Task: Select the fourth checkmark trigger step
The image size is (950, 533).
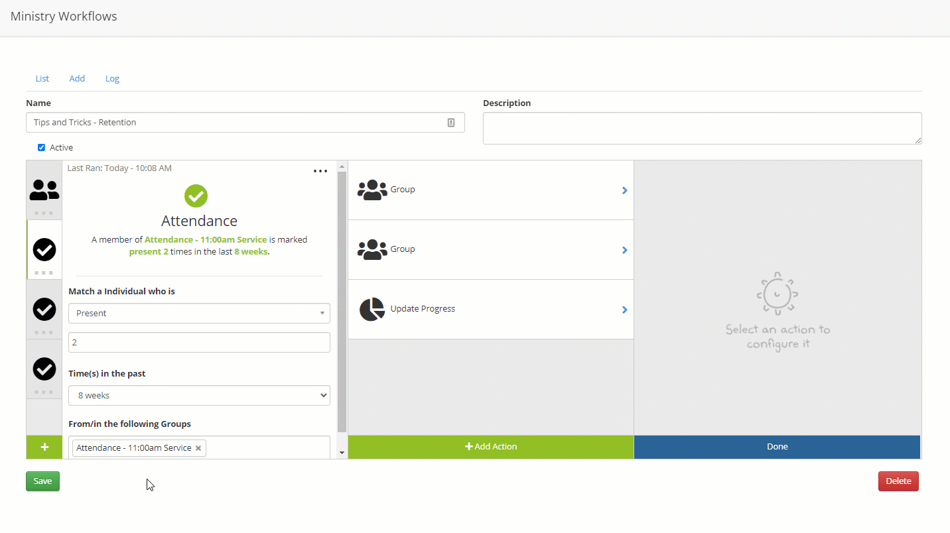Action: [x=44, y=369]
